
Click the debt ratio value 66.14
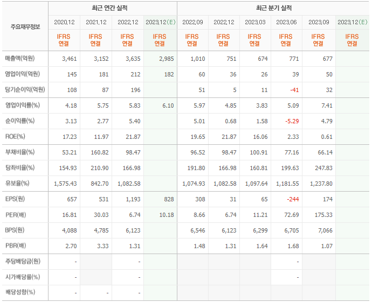click(x=325, y=152)
